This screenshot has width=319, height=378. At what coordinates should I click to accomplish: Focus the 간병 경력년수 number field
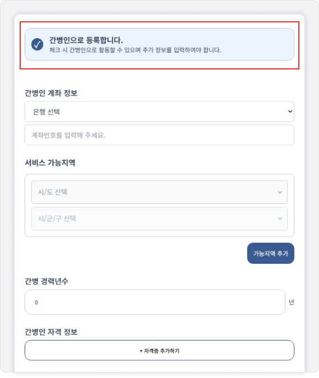point(155,302)
